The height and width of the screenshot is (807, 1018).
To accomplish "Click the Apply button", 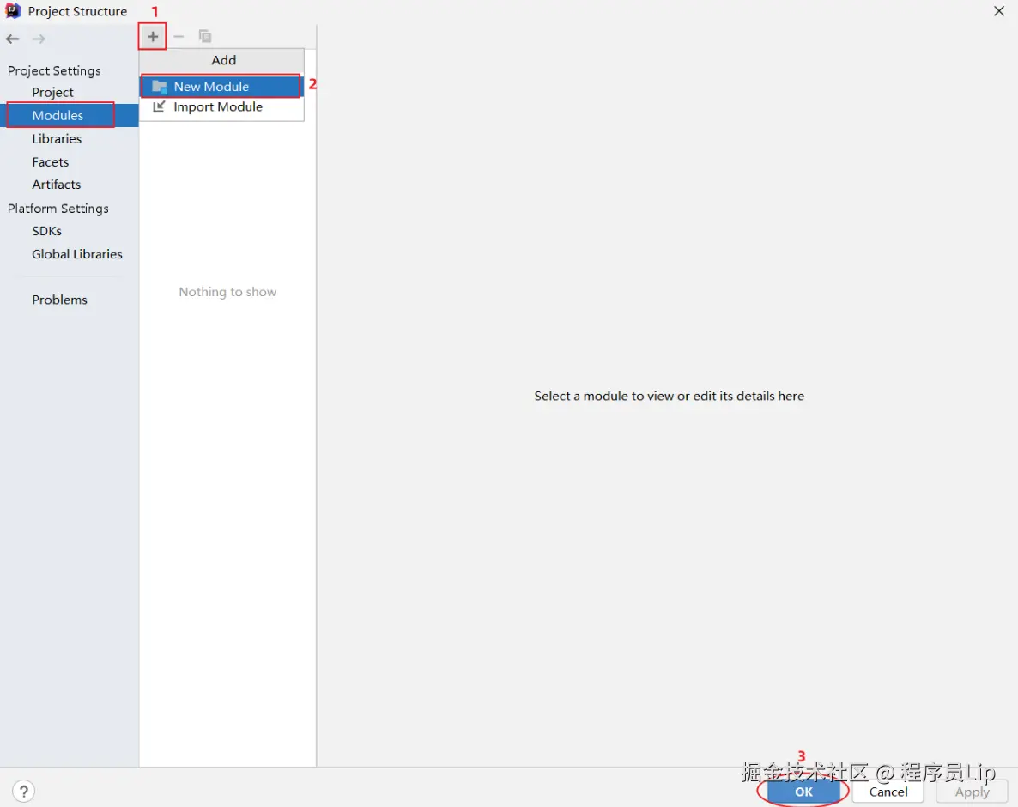I will 972,792.
